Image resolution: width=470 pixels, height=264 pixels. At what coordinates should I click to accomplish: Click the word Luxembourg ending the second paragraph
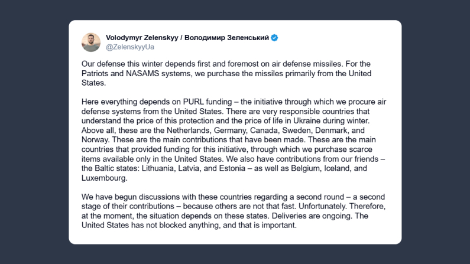pos(104,177)
